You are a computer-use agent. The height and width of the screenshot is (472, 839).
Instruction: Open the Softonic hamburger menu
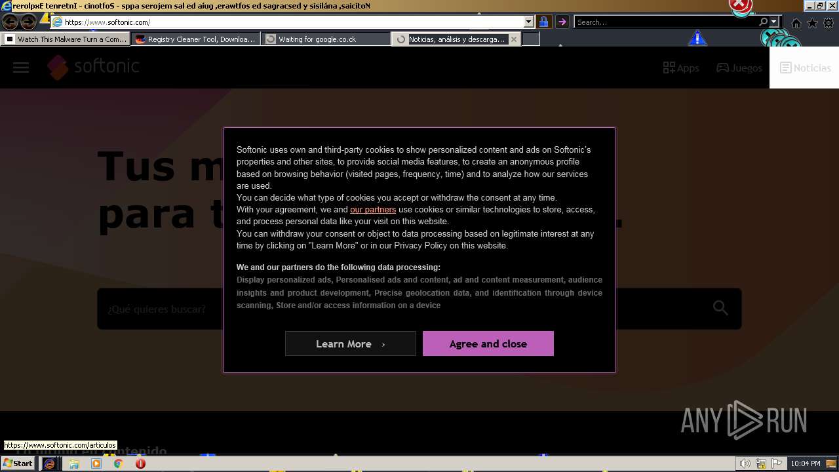pos(21,68)
